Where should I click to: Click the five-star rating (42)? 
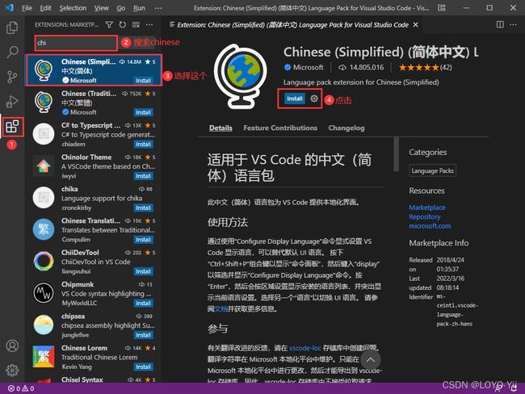pyautogui.click(x=425, y=68)
